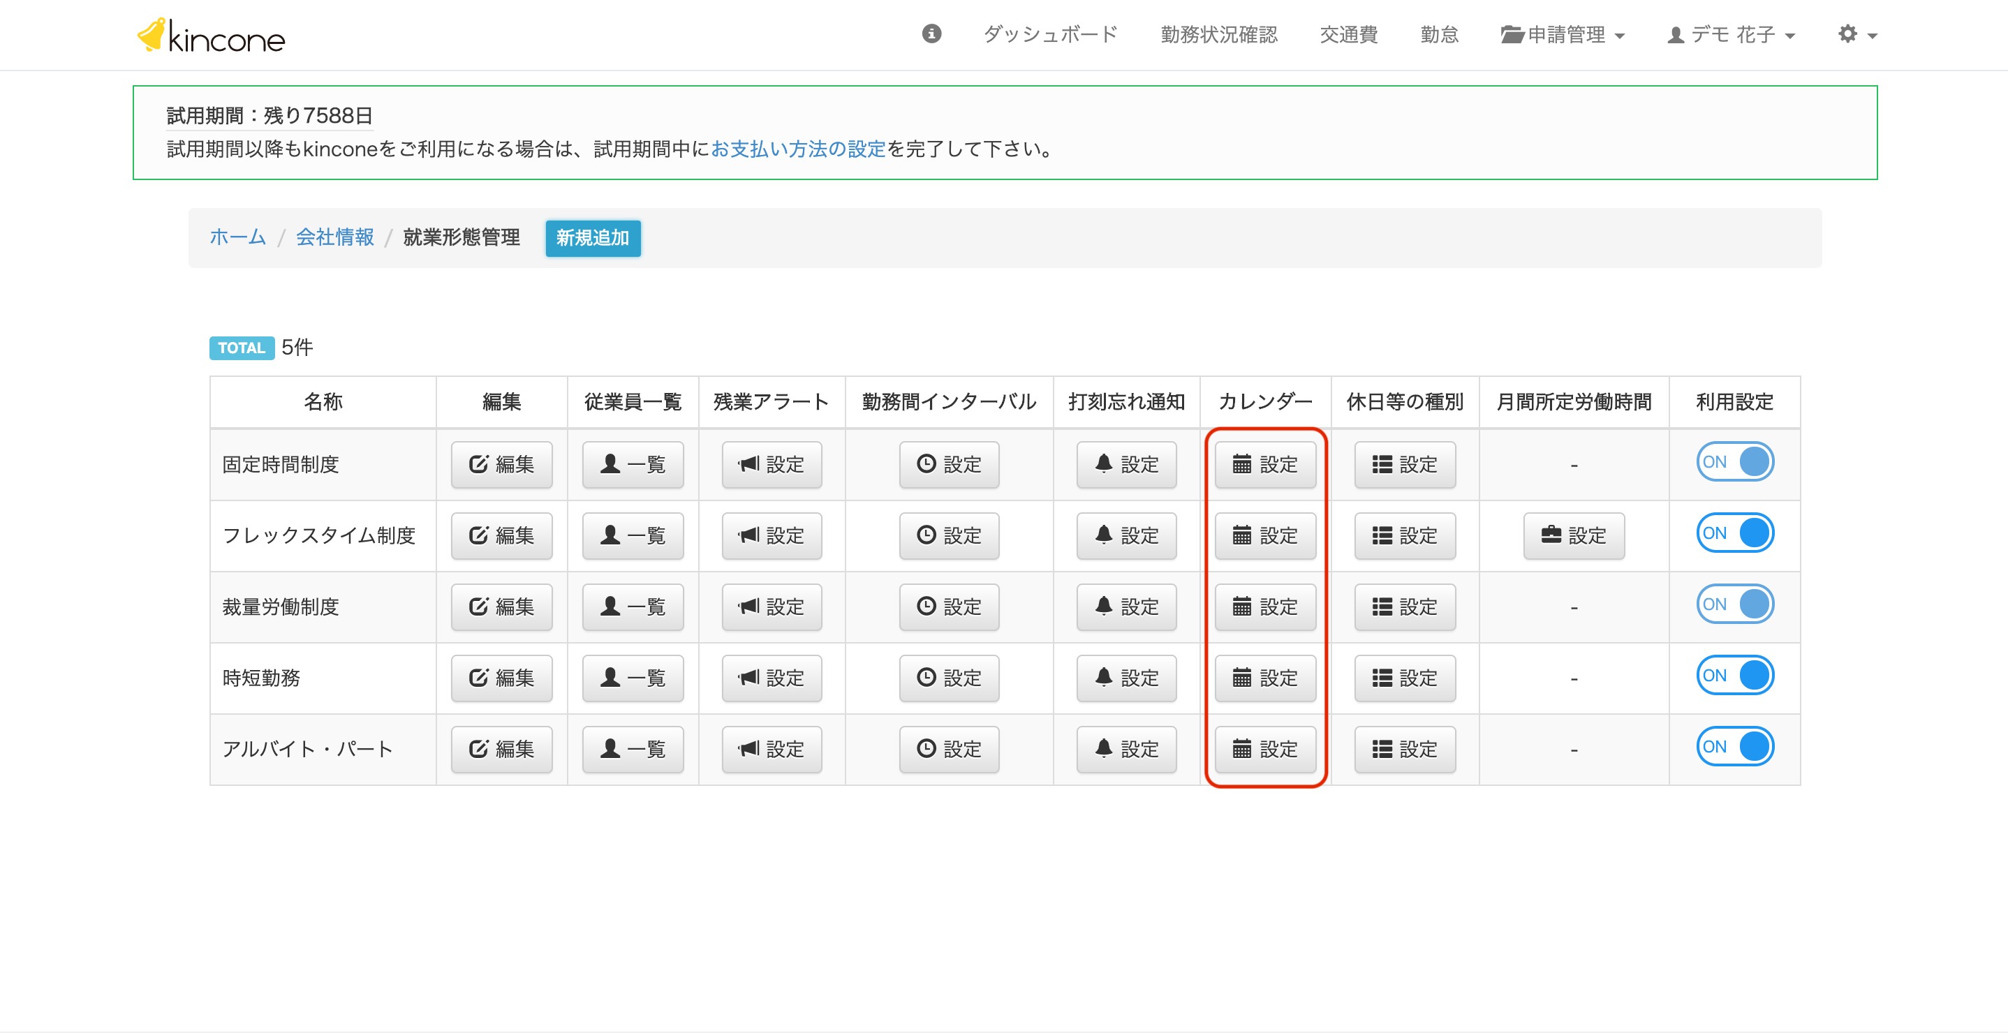
Task: Click the 新規追加 button
Action: pyautogui.click(x=593, y=237)
